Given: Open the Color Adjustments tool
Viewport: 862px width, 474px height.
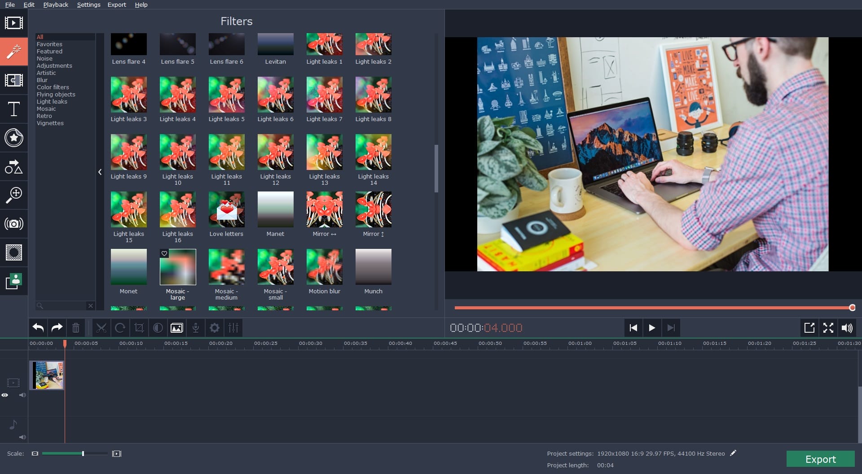Looking at the screenshot, I should click(x=158, y=328).
